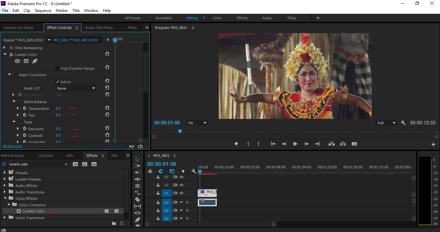Collapse the Tone section in Basic Correction
440x232 pixels.
tap(14, 122)
